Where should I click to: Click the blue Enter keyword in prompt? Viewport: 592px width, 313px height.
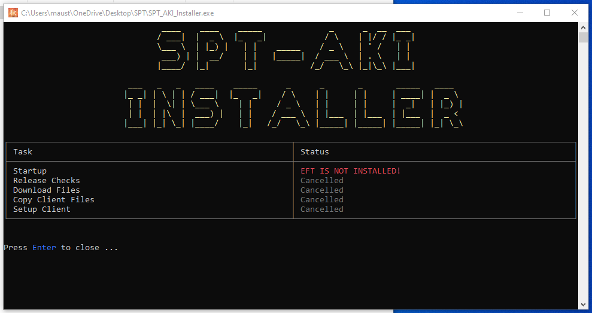[x=44, y=248]
